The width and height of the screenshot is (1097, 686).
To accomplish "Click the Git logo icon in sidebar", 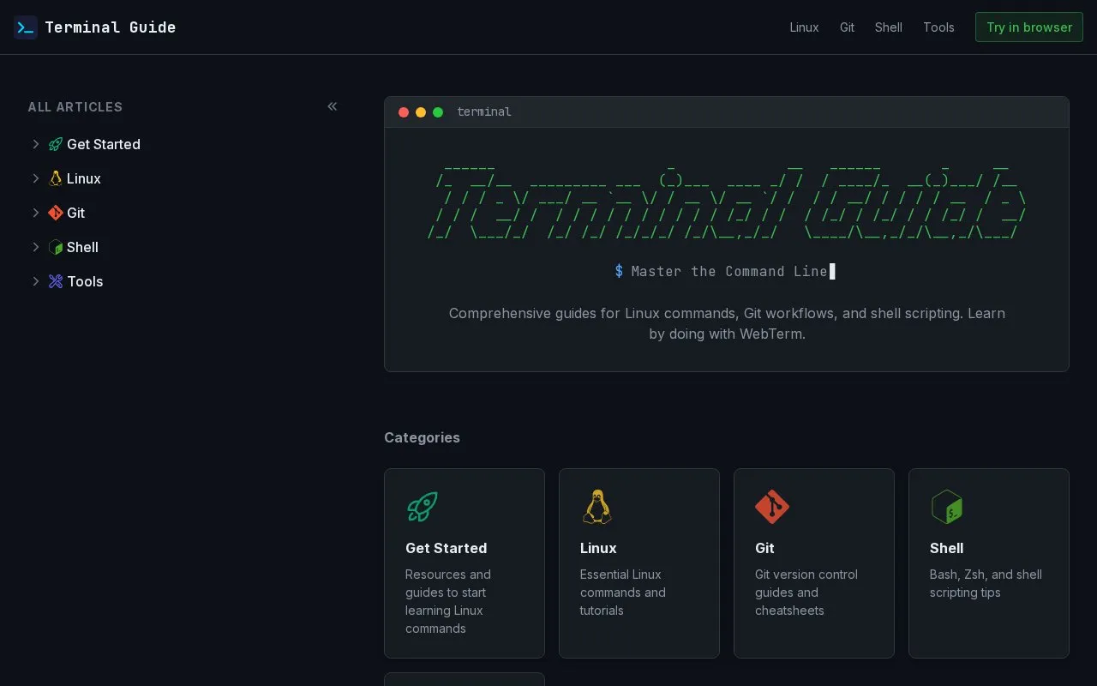I will coord(56,213).
